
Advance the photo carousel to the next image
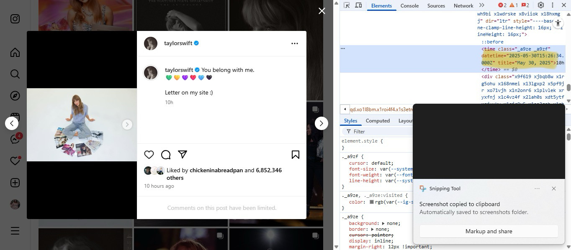(127, 125)
